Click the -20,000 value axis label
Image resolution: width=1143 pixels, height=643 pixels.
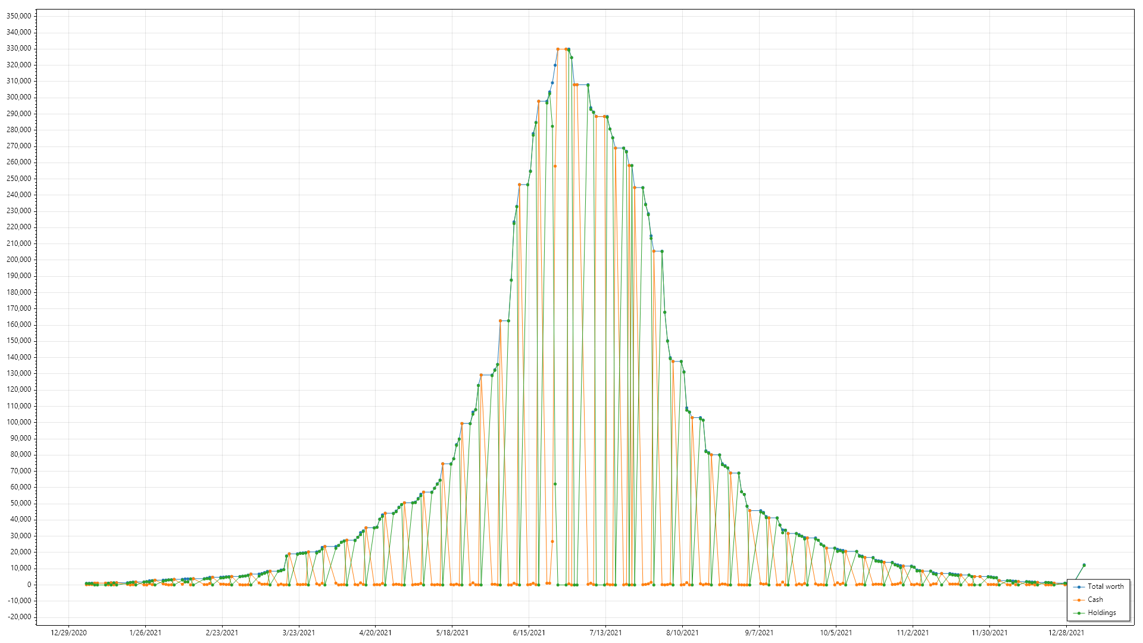pos(19,617)
